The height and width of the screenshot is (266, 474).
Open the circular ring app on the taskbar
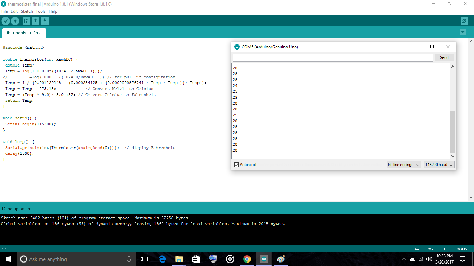pos(230,259)
